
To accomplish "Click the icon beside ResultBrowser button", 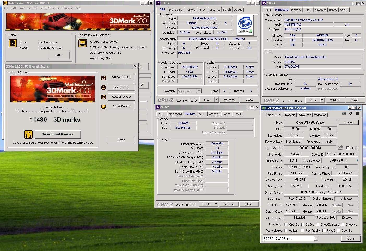I will (x=103, y=97).
